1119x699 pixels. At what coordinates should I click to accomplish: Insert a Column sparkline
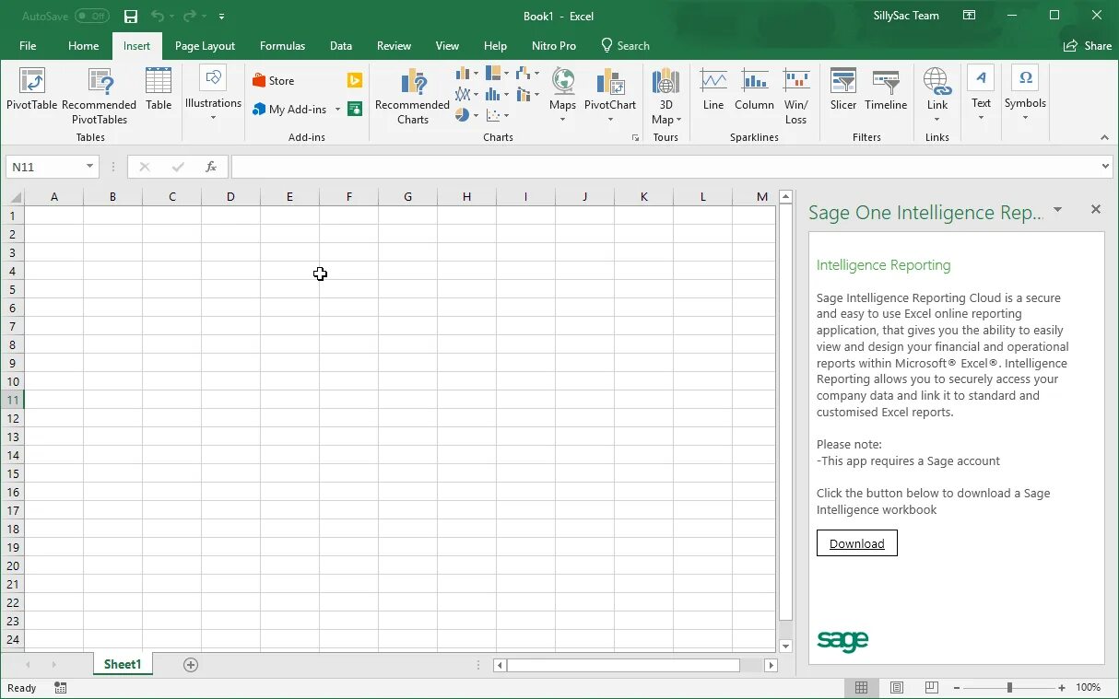[754, 90]
